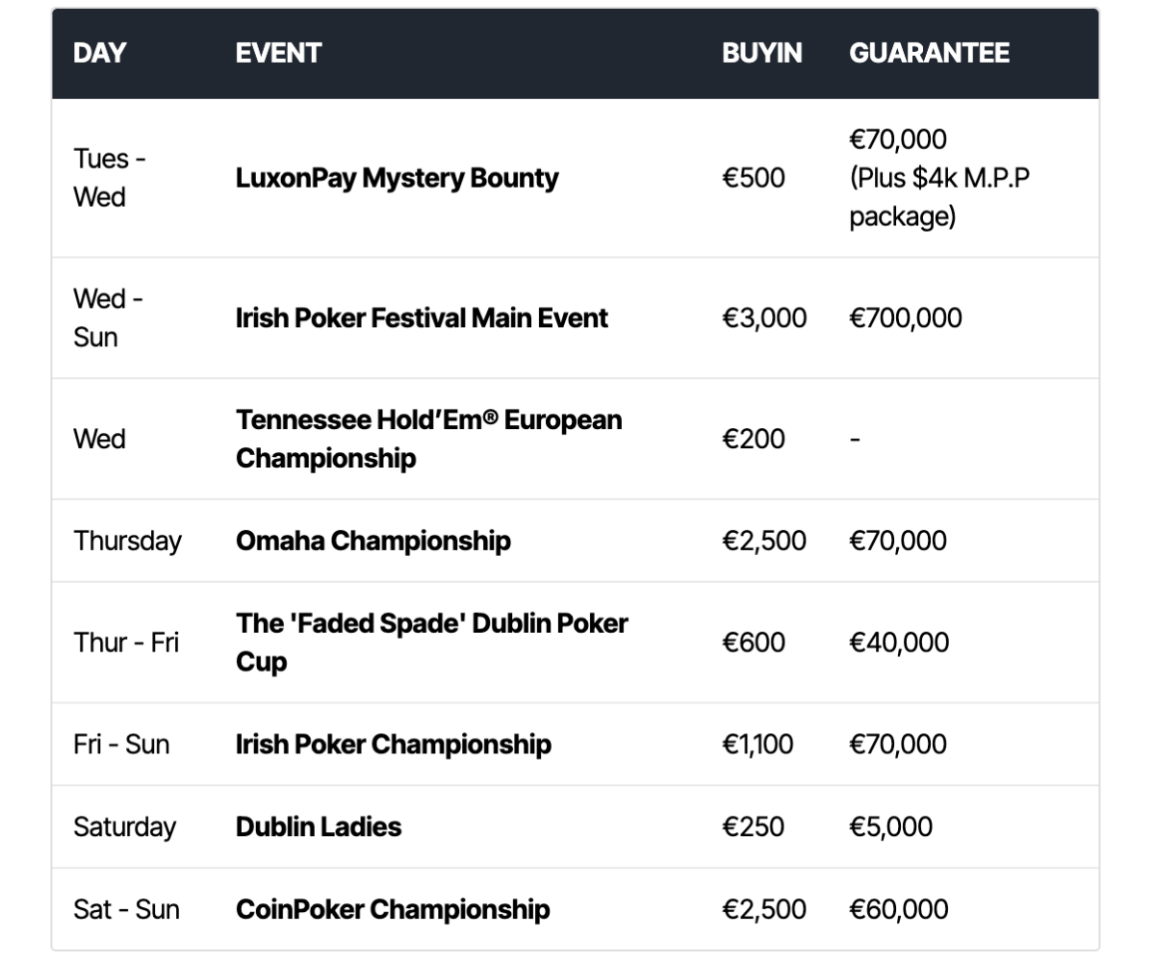Click the €5,000 guarantee for Dublin Ladies
The height and width of the screenshot is (962, 1155).
click(890, 826)
